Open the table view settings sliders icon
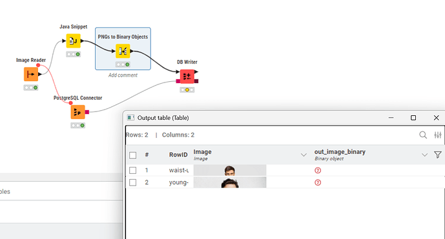This screenshot has height=239, width=445. 438,135
